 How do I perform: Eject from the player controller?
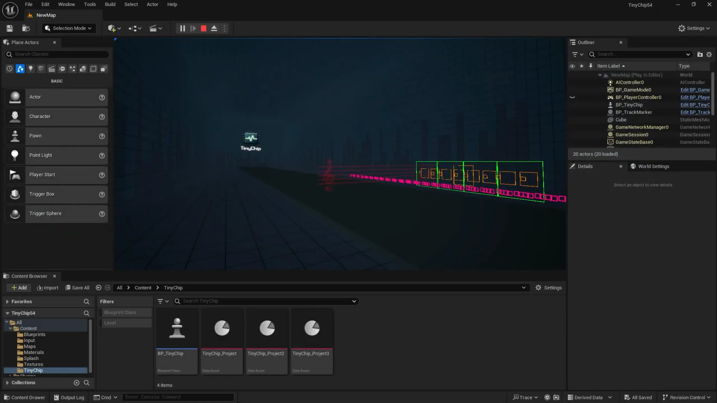coord(214,28)
